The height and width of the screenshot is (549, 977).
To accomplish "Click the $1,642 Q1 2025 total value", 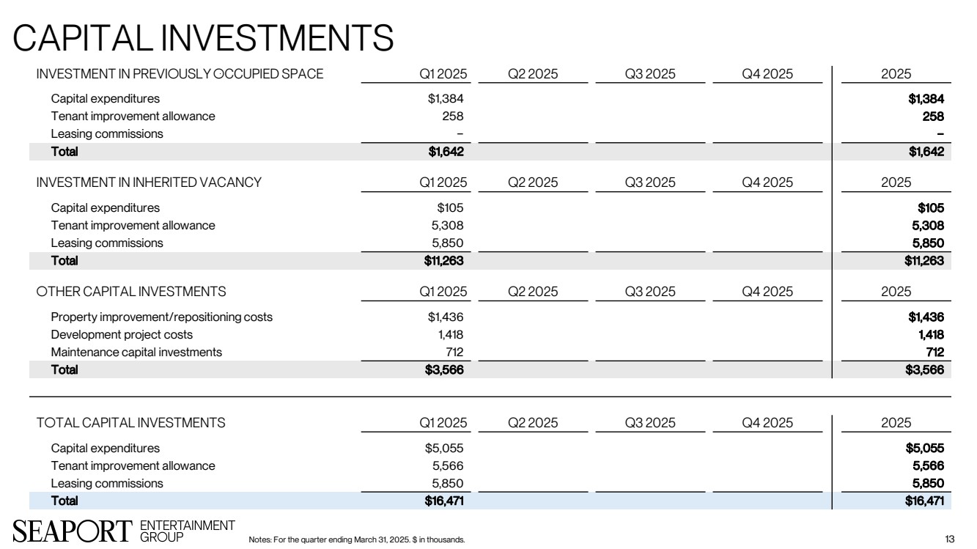I will [446, 152].
